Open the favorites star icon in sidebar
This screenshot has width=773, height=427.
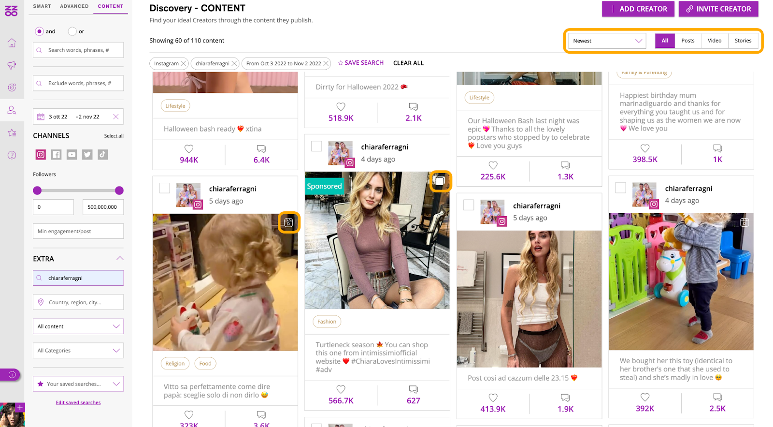pyautogui.click(x=12, y=133)
